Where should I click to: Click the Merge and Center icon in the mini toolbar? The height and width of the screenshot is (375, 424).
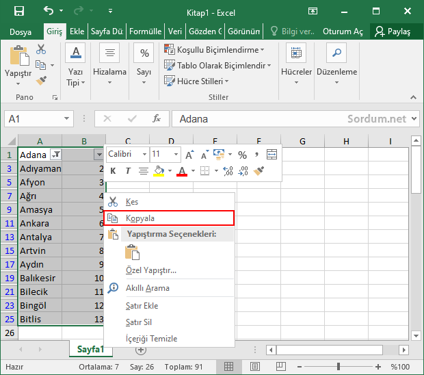tap(271, 155)
